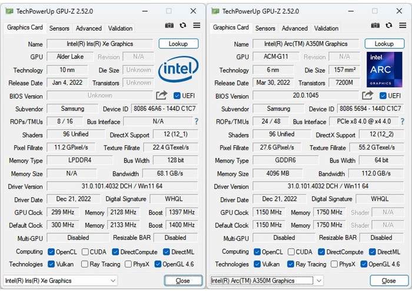The image size is (412, 291).
Task: Click Bus Interface value PCIe x8 4.0 @ x4 4.0
Action: click(364, 121)
